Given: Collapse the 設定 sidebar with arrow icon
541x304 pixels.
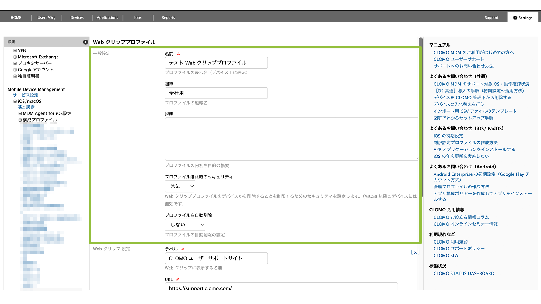Looking at the screenshot, I should point(86,42).
